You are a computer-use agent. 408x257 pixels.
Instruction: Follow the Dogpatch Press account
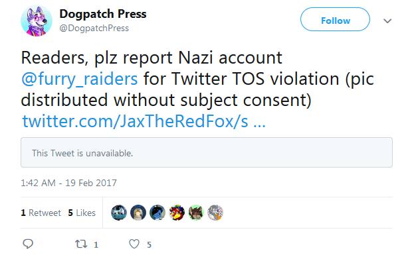click(x=335, y=19)
